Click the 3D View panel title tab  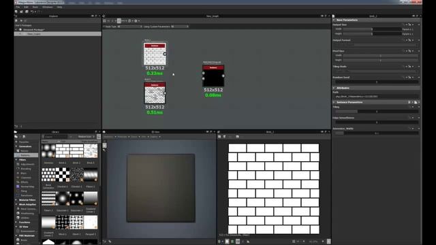click(156, 132)
